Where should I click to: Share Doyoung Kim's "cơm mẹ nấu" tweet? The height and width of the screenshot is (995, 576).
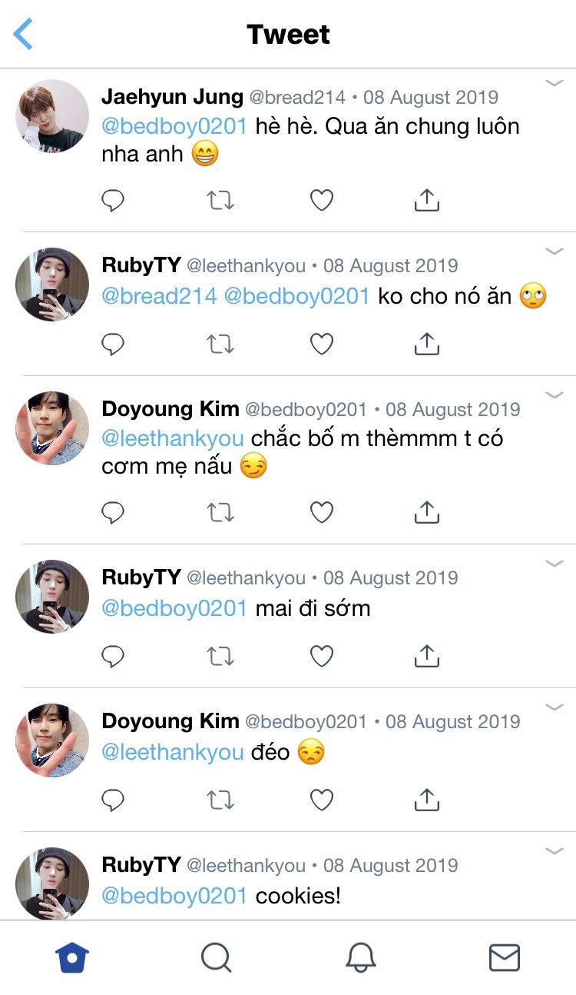[426, 512]
